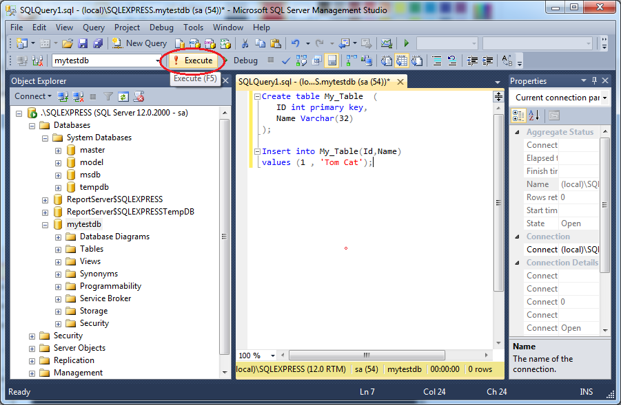621x405 pixels.
Task: Click the Save All icon
Action: tap(97, 43)
